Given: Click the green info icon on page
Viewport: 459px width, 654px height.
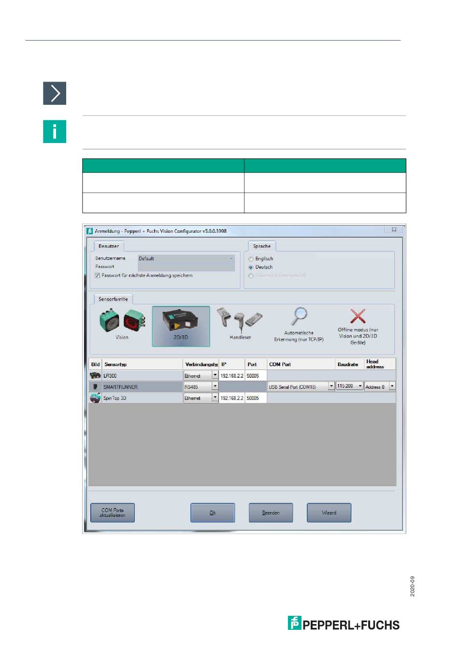Looking at the screenshot, I should click(x=55, y=131).
